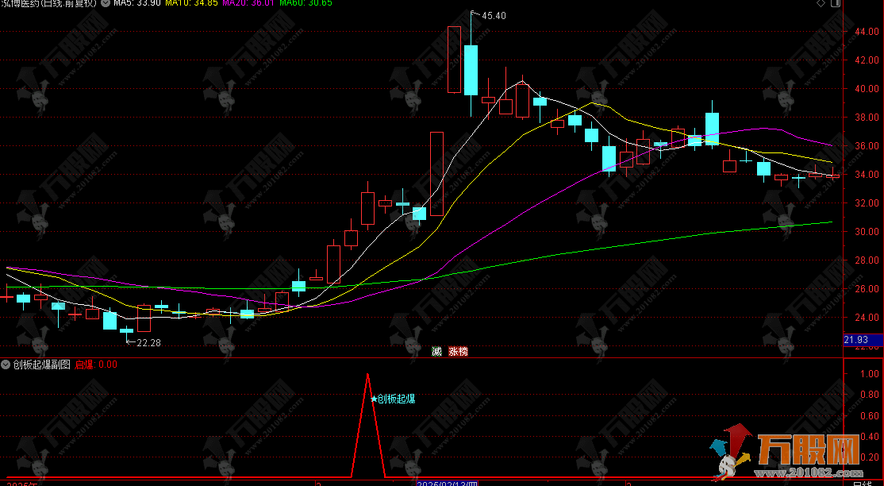
Task: Click the panel icon beside the diamond
Action: (835, 4)
